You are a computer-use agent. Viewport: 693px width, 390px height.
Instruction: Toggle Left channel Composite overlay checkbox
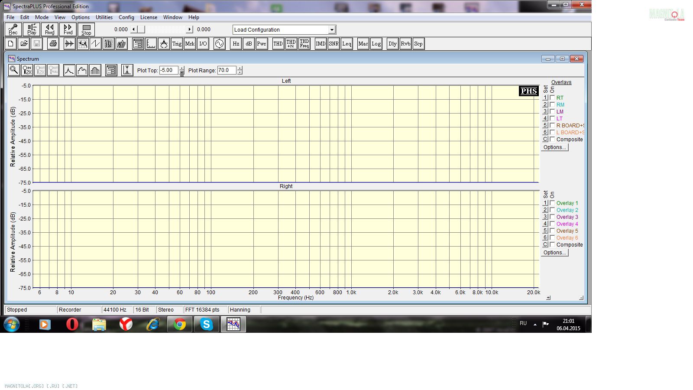click(552, 139)
